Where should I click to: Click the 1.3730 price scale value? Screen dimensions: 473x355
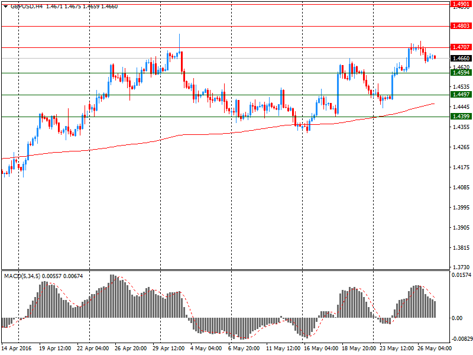(x=461, y=267)
